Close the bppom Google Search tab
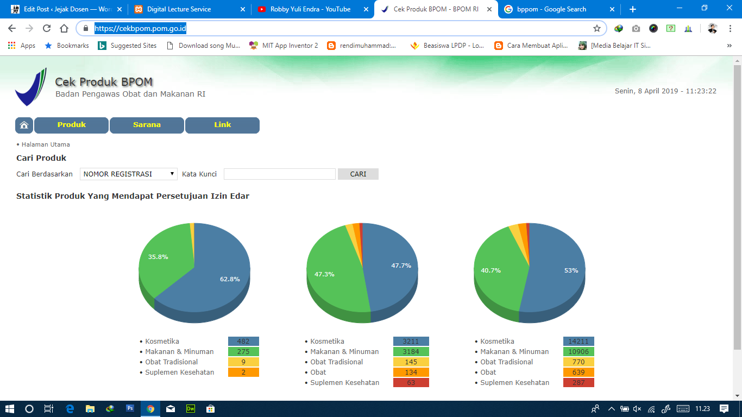This screenshot has height=417, width=742. pyautogui.click(x=612, y=9)
